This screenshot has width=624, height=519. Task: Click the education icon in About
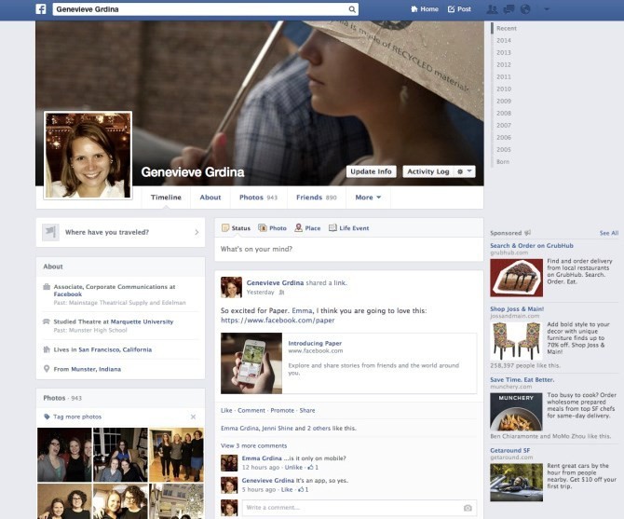[x=47, y=321]
